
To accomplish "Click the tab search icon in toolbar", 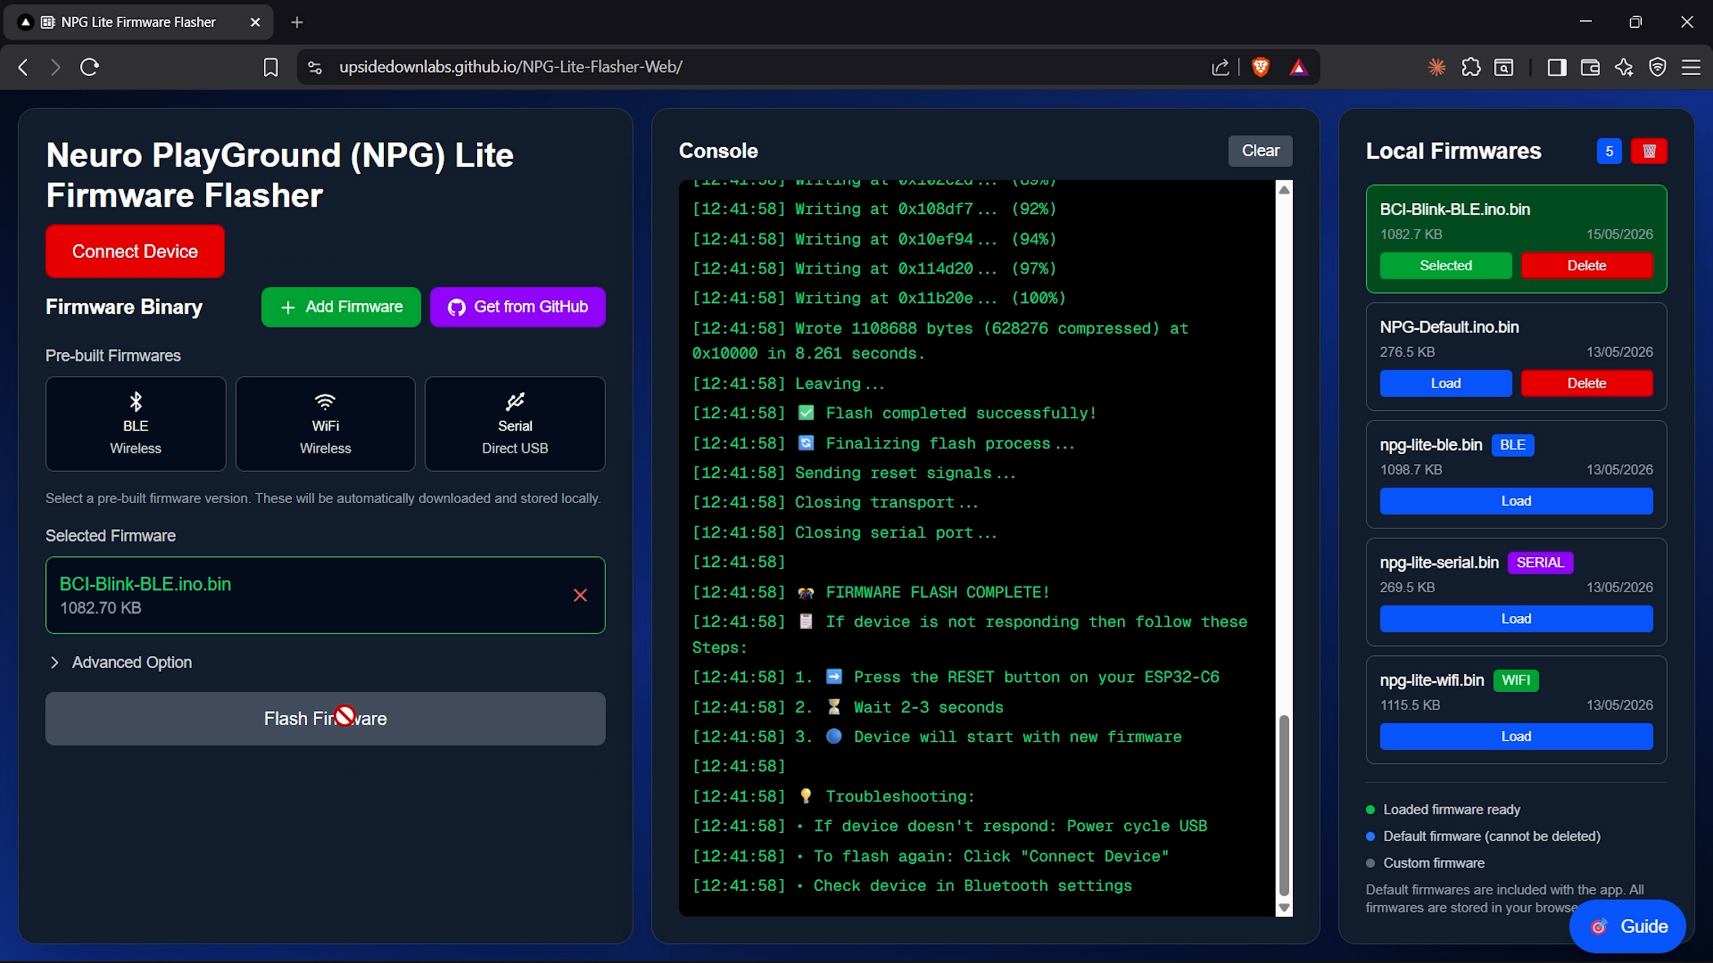I will pos(1503,67).
